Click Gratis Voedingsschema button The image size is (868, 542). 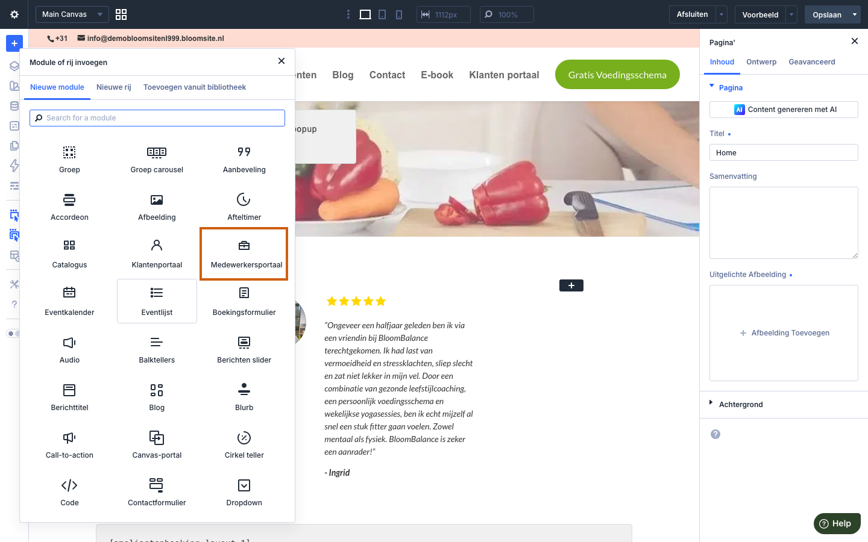point(617,75)
